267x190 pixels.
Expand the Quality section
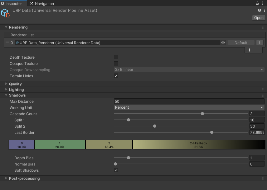(15, 84)
